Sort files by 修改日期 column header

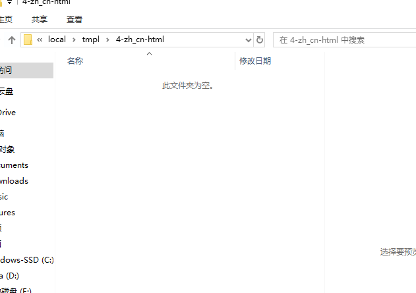[255, 61]
